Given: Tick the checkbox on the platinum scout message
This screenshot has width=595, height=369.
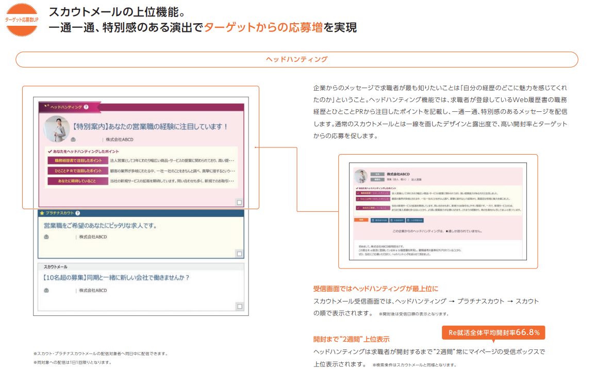Looking at the screenshot, I should click(239, 253).
